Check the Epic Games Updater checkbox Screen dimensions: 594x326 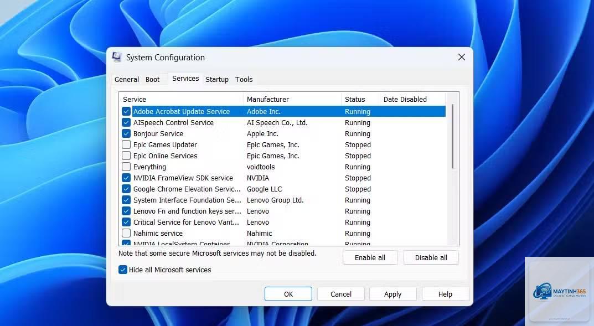coord(126,144)
